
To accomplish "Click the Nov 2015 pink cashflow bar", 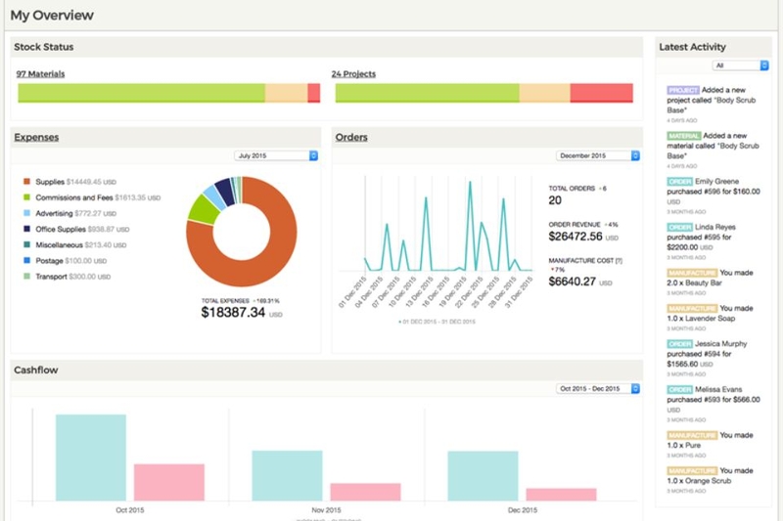I will coord(365,492).
